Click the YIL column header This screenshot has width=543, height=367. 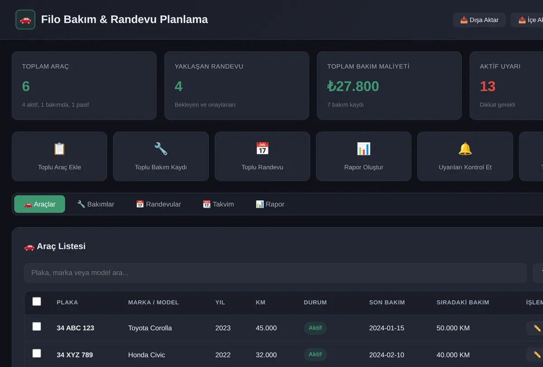coord(220,302)
